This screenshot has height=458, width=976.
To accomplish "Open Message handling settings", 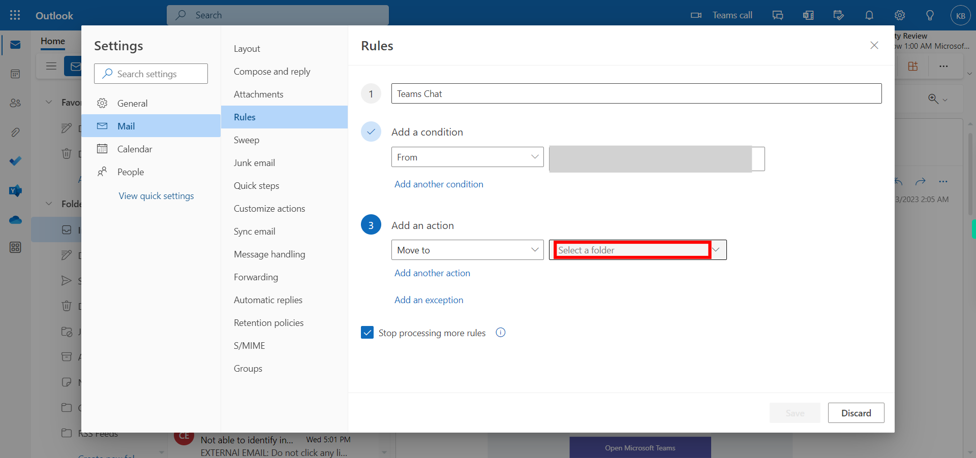I will (284, 254).
